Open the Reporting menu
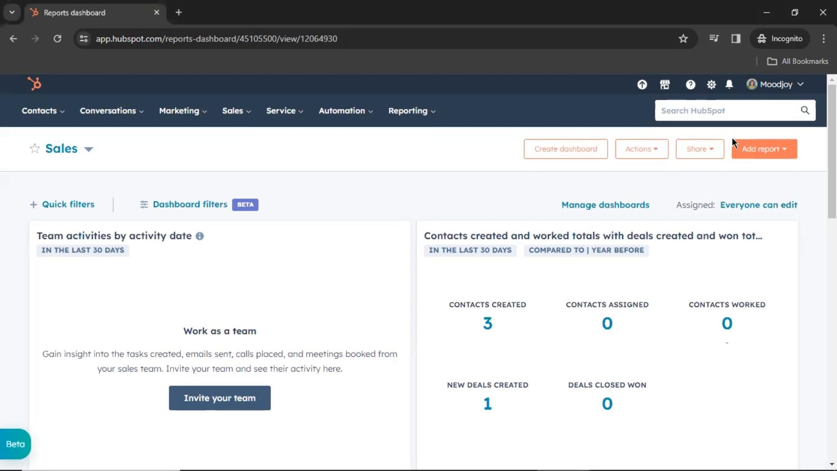837x471 pixels. click(x=412, y=111)
